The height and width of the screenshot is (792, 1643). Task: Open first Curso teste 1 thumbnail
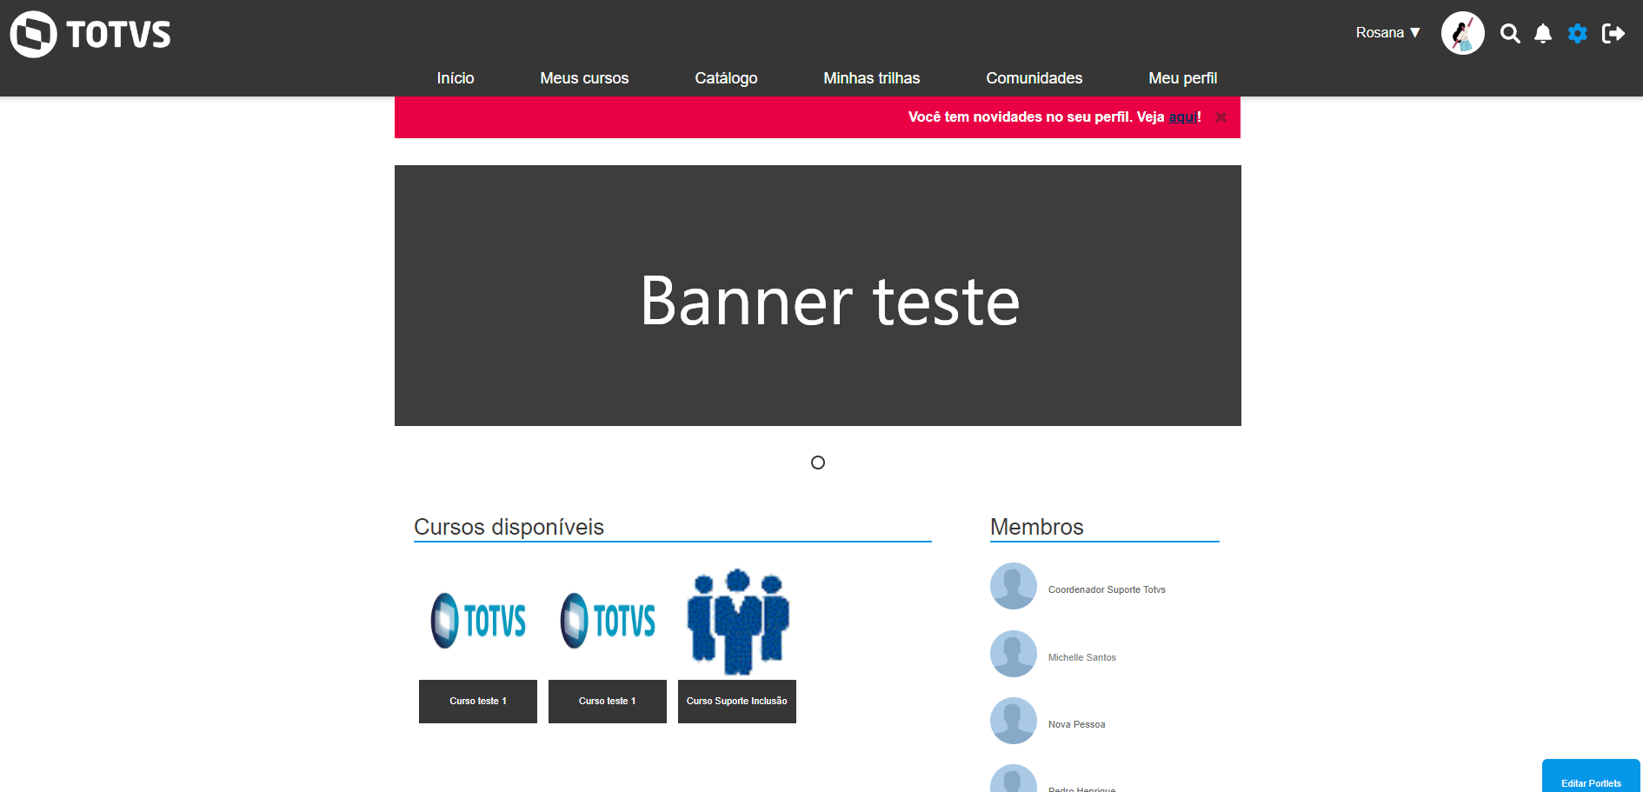point(478,621)
